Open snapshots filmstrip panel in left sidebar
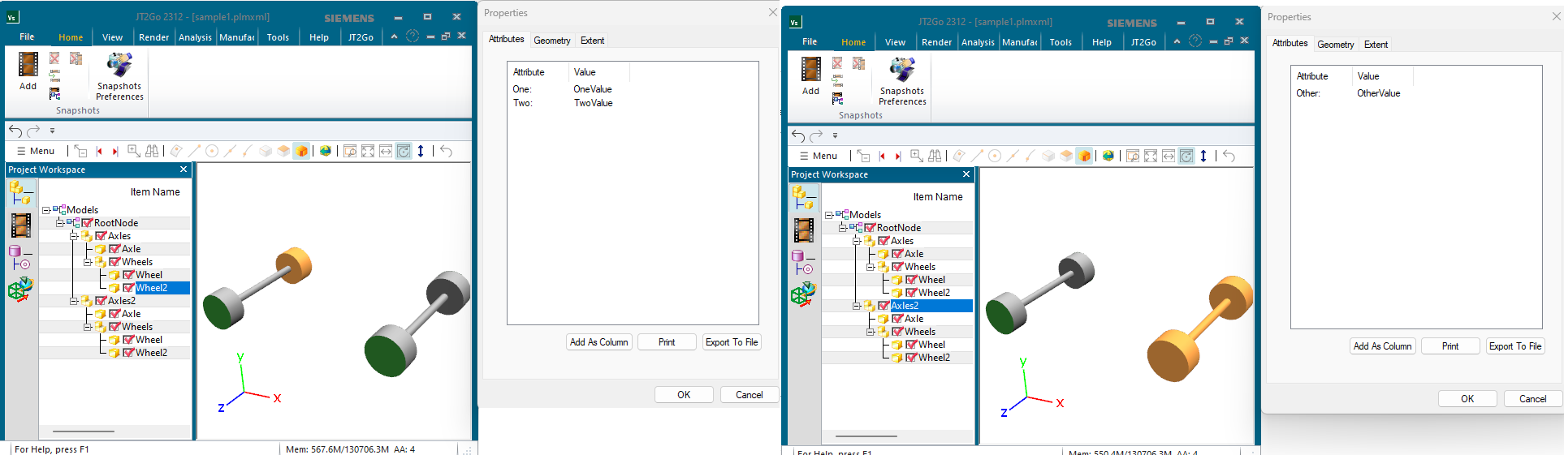The image size is (1564, 455). tap(21, 225)
